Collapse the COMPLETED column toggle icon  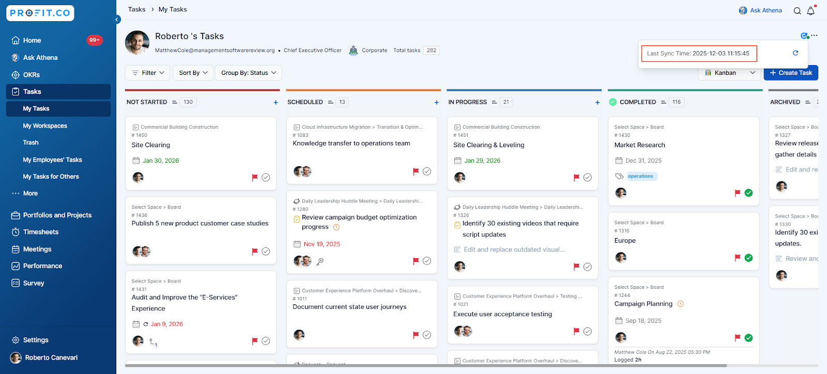[663, 102]
